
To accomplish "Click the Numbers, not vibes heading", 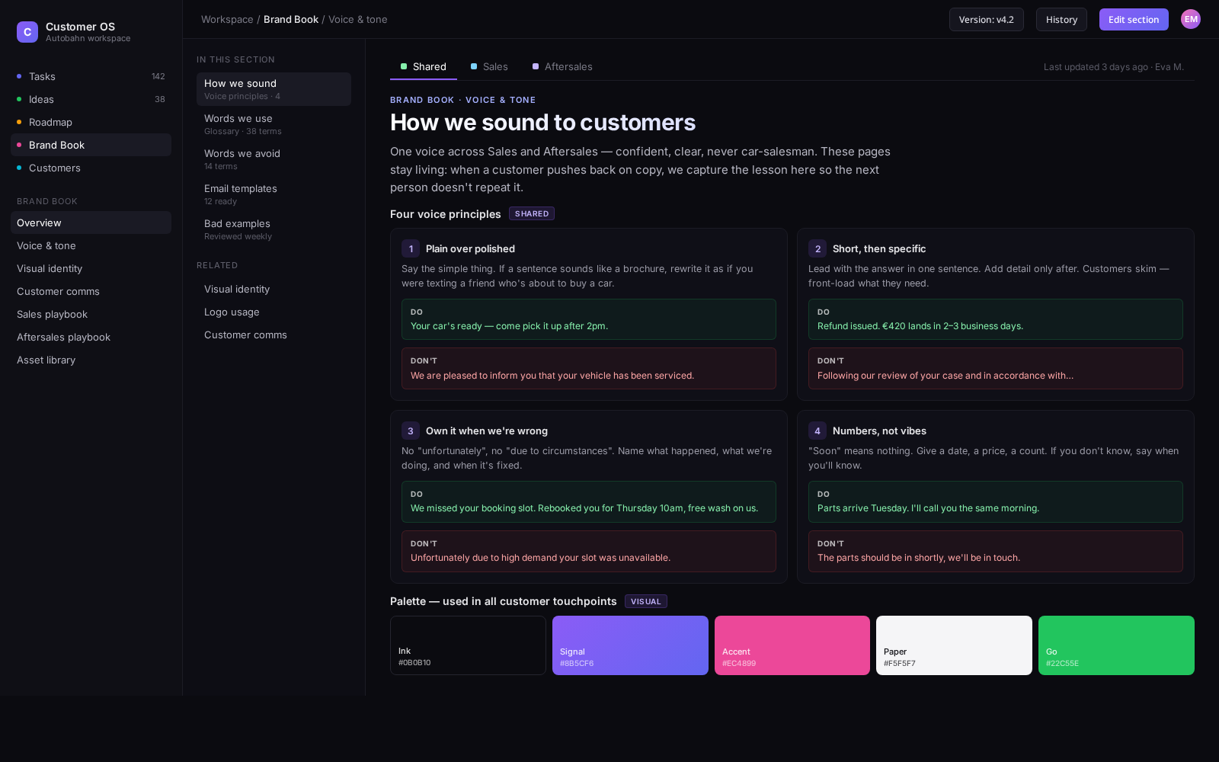I will 879,431.
